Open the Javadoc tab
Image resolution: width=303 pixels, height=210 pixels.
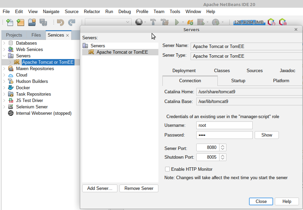click(287, 71)
